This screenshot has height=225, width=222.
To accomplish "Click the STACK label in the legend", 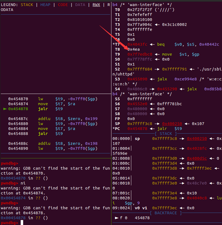I will tap(27, 5).
